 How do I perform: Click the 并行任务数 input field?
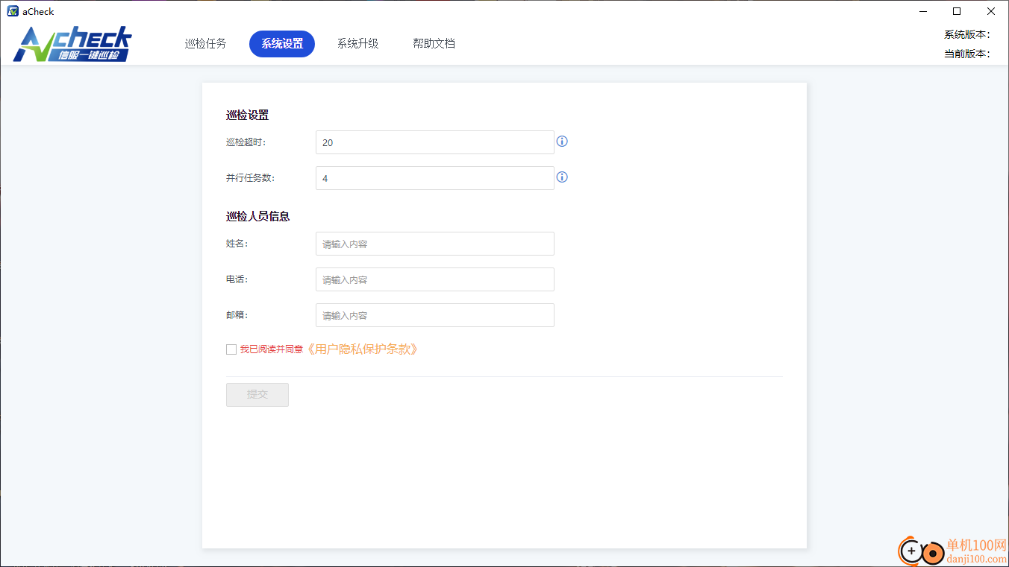pyautogui.click(x=435, y=178)
